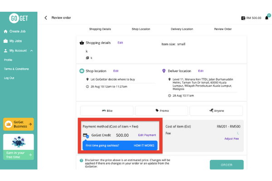Viewport: 272px width, 181px height.
Task: Click the purple Deliver location pin icon
Action: pos(164,71)
